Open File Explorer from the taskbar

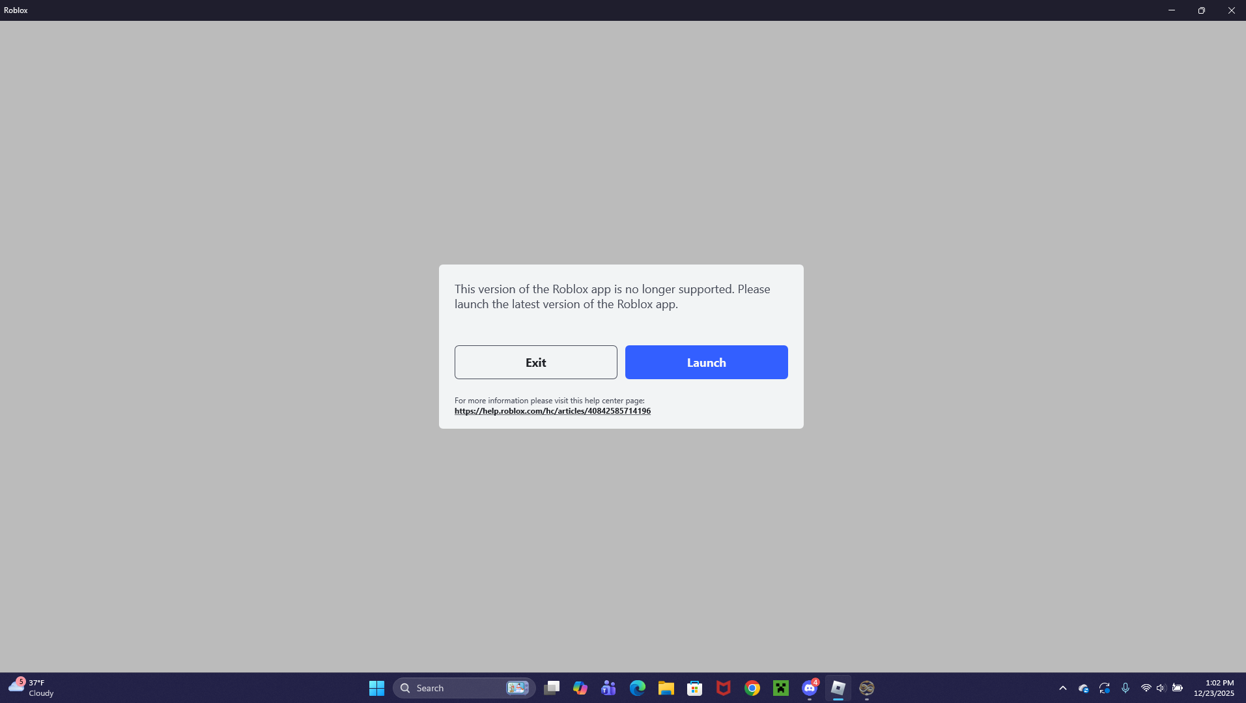click(666, 687)
